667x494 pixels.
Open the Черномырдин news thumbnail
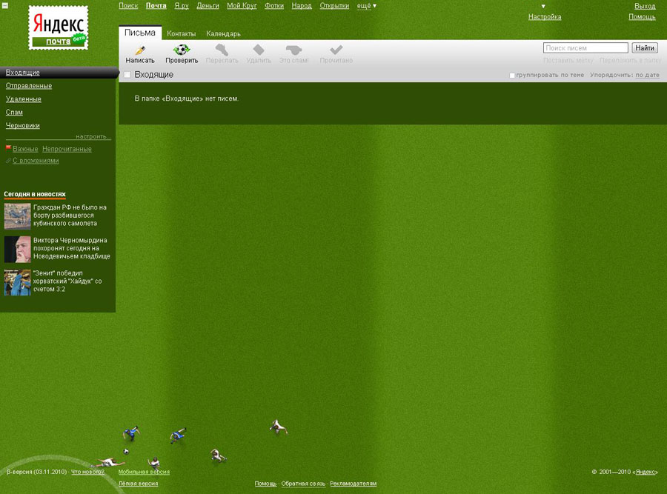click(18, 249)
